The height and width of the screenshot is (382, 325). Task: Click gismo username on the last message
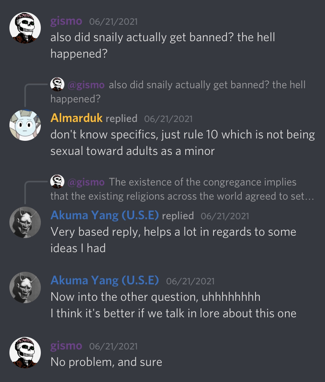point(66,346)
